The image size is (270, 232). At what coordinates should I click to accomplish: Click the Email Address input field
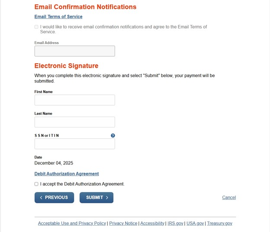[x=74, y=51]
